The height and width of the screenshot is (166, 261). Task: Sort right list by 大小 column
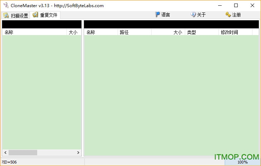(168, 32)
